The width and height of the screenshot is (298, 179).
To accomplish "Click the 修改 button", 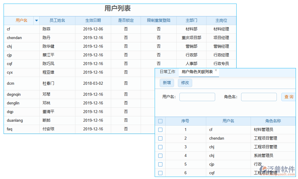I will click(x=185, y=83).
